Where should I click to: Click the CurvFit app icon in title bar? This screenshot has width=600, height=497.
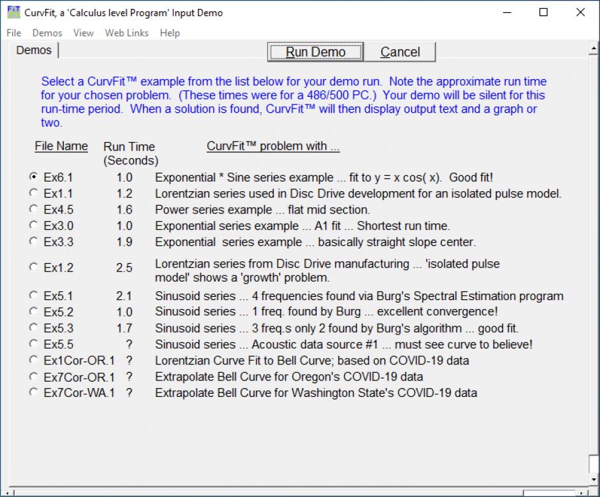(x=13, y=12)
